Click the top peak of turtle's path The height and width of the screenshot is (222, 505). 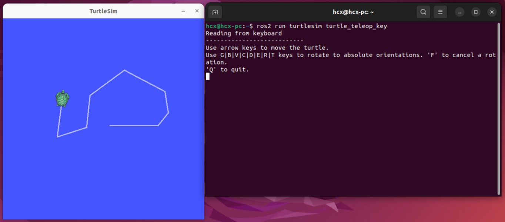pyautogui.click(x=124, y=70)
